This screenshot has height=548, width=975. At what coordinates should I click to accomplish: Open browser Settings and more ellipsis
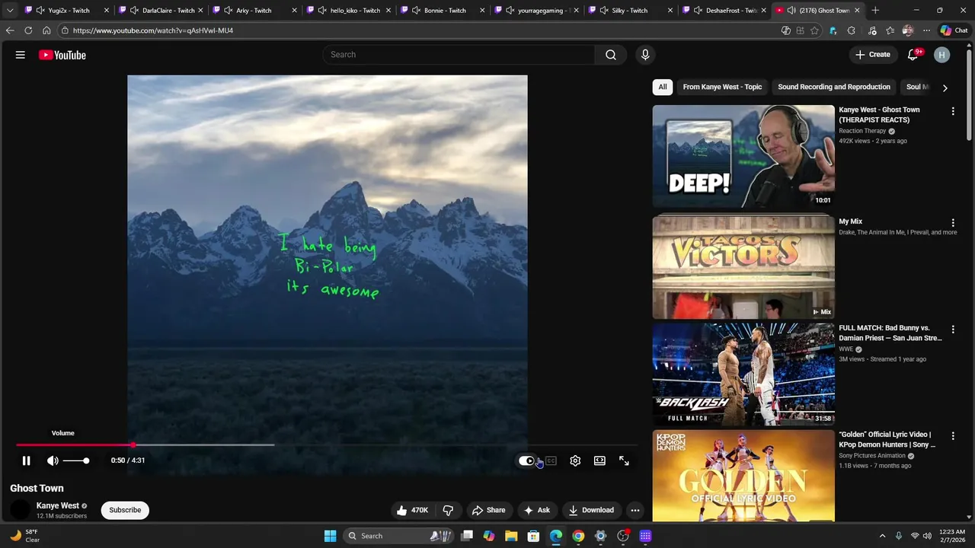926,30
